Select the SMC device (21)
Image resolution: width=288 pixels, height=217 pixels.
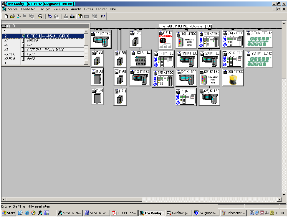point(186,97)
